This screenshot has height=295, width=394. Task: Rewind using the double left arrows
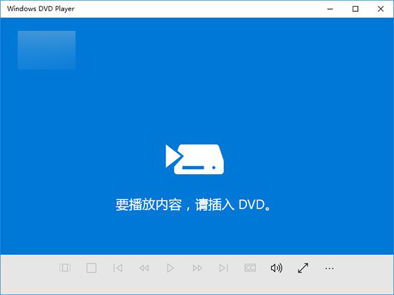pyautogui.click(x=144, y=268)
